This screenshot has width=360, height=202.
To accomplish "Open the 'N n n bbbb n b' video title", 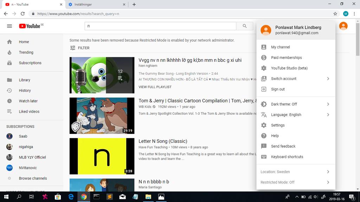I will [x=154, y=182].
